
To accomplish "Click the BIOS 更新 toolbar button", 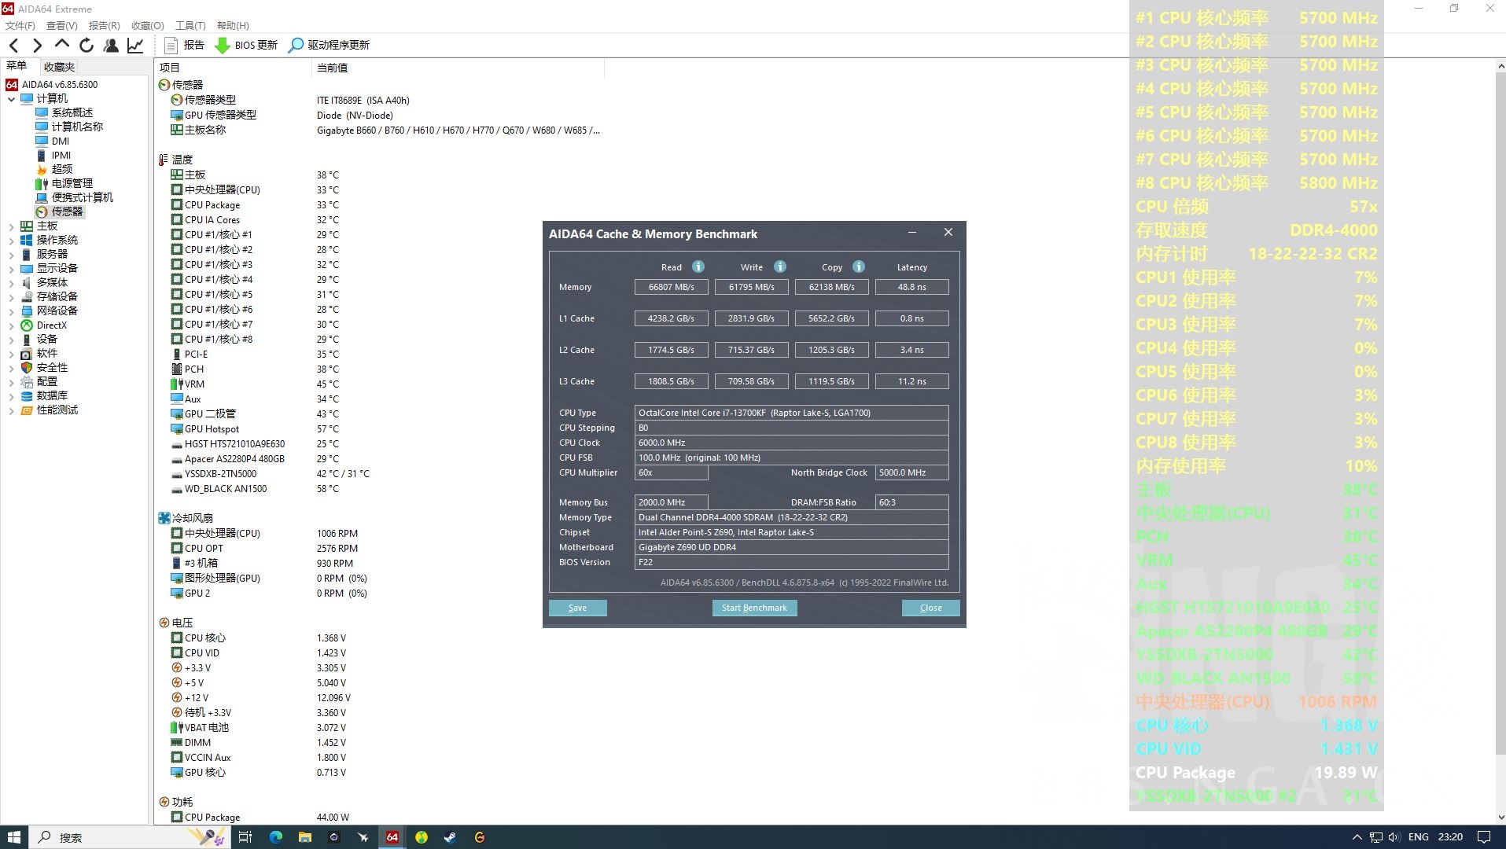I will (x=247, y=46).
